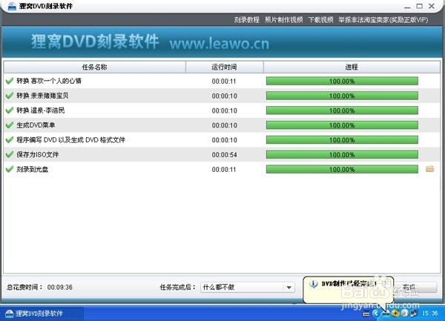Screen dimensions: 445x321
Task: Select the 保存为ISO文件 task name
Action: [x=38, y=154]
